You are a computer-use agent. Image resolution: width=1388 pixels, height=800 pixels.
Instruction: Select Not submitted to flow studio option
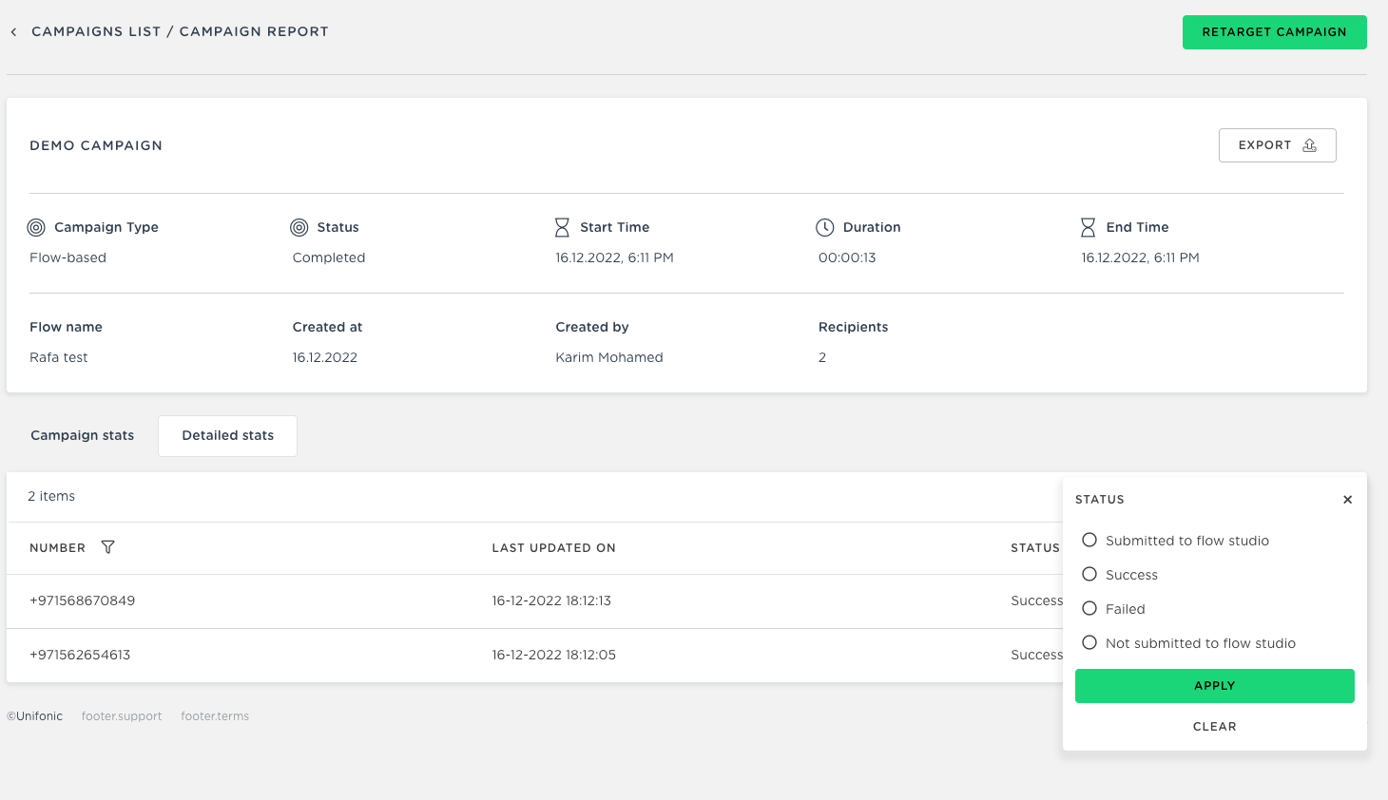point(1089,643)
